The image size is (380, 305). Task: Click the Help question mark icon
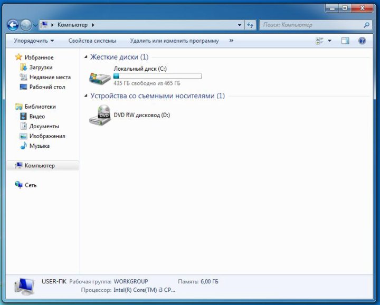pyautogui.click(x=362, y=41)
